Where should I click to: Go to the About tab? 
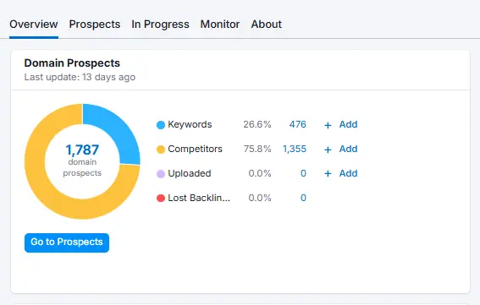click(267, 25)
